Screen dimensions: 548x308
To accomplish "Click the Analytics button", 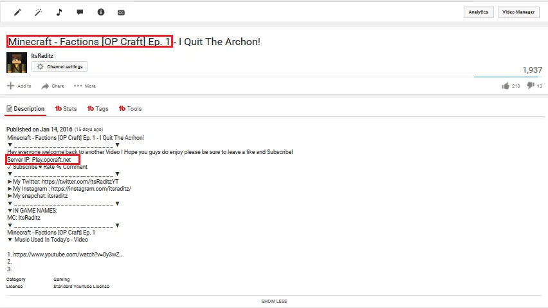I will click(x=479, y=12).
